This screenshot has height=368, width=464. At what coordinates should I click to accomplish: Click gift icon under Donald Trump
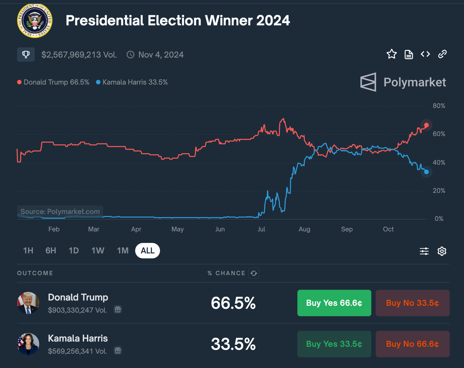coord(118,310)
